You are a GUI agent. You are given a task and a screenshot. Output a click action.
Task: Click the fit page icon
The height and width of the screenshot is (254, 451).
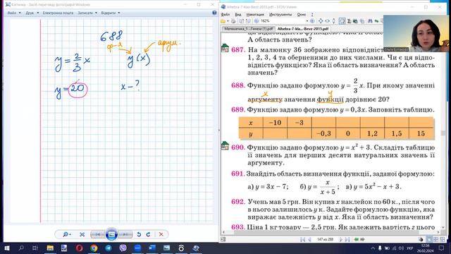[321, 21]
